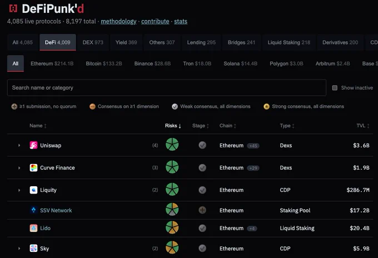Filter by Bitcoin $133.2B chain
This screenshot has height=258, width=378.
pos(104,63)
